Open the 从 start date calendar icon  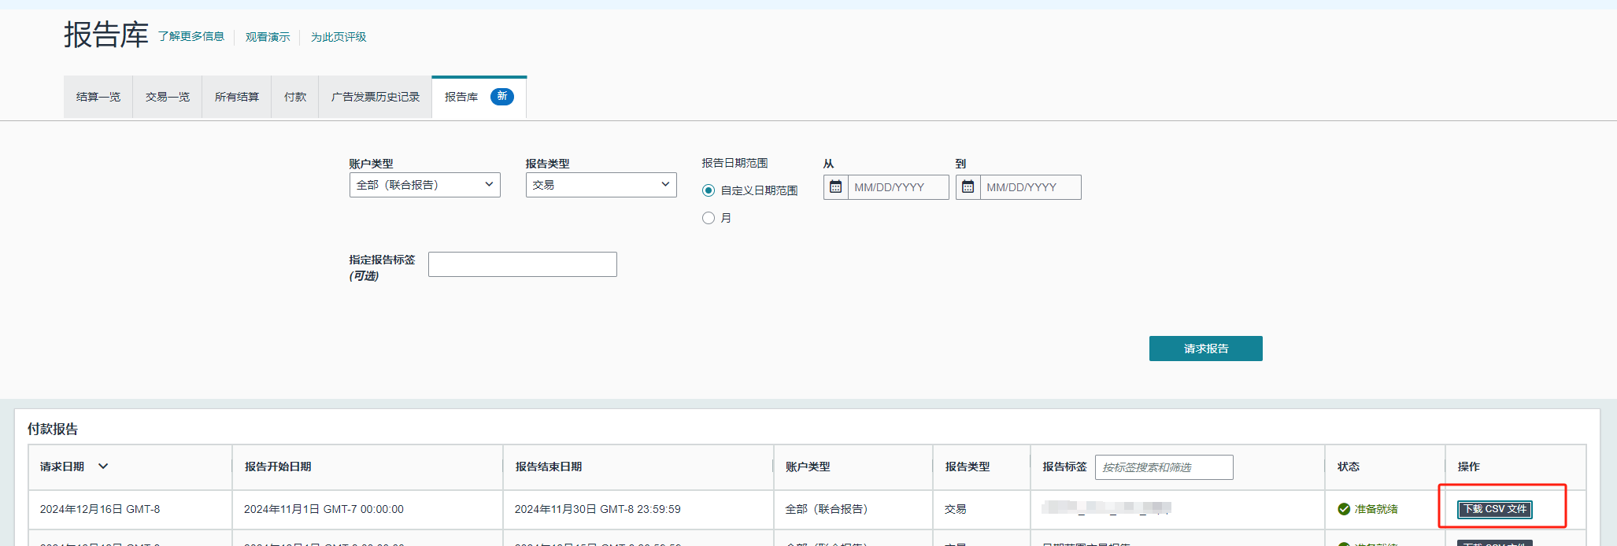click(835, 187)
